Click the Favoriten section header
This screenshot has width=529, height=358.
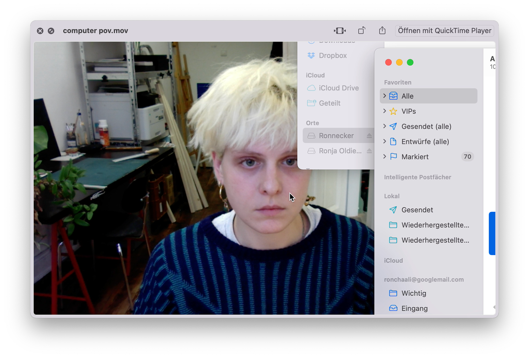[x=398, y=82]
